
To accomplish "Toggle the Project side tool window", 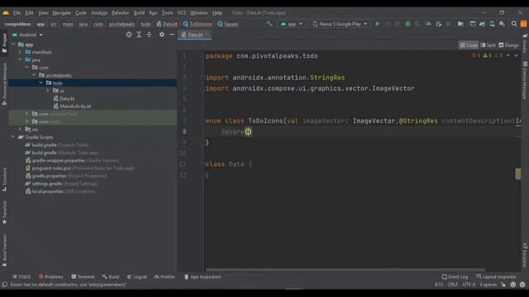I will coord(4,43).
